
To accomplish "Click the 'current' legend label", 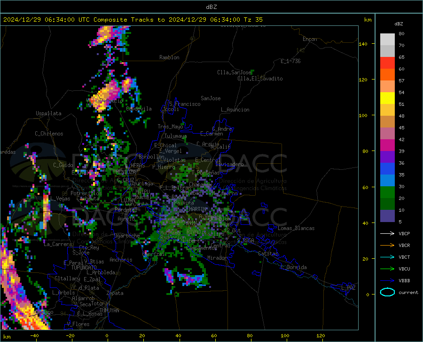I will (x=408, y=293).
